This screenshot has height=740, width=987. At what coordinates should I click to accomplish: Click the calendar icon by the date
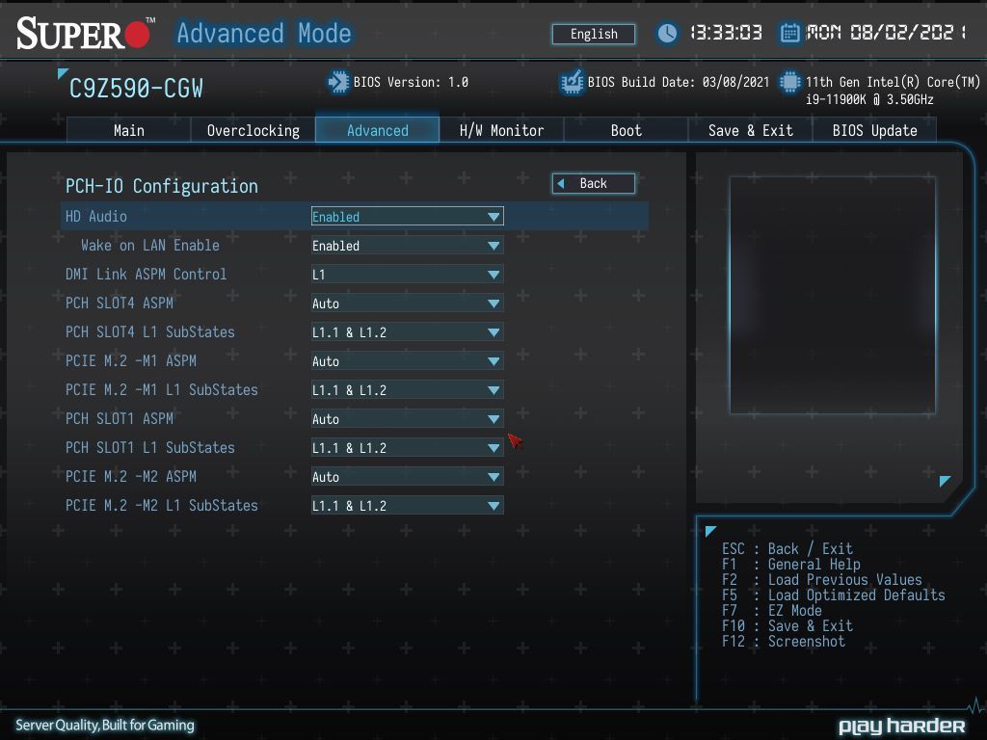click(790, 33)
